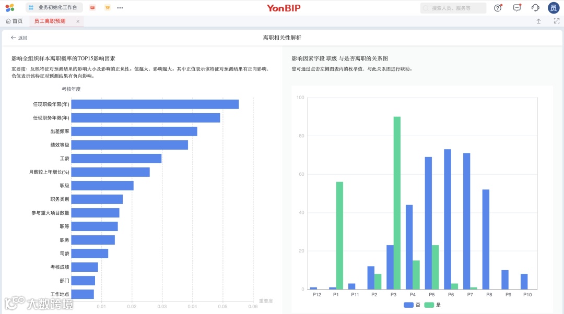This screenshot has width=564, height=314.
Task: Select the 部门 bar
Action: coord(83,281)
